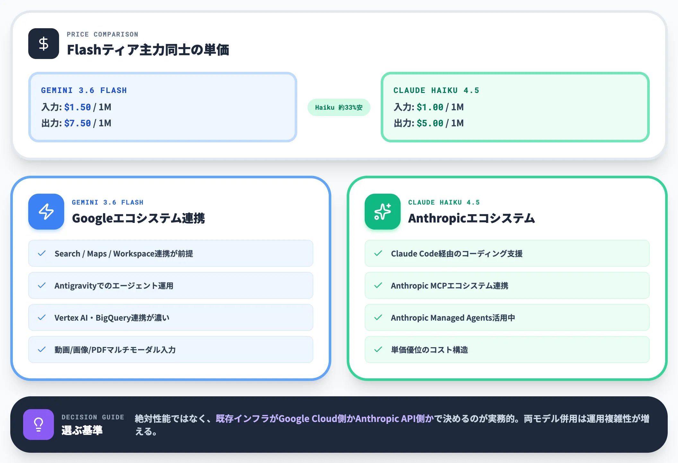
Task: Click highlighted '既存インフラがGoogle Cloud側かAnthropic API側か' text
Action: click(325, 419)
